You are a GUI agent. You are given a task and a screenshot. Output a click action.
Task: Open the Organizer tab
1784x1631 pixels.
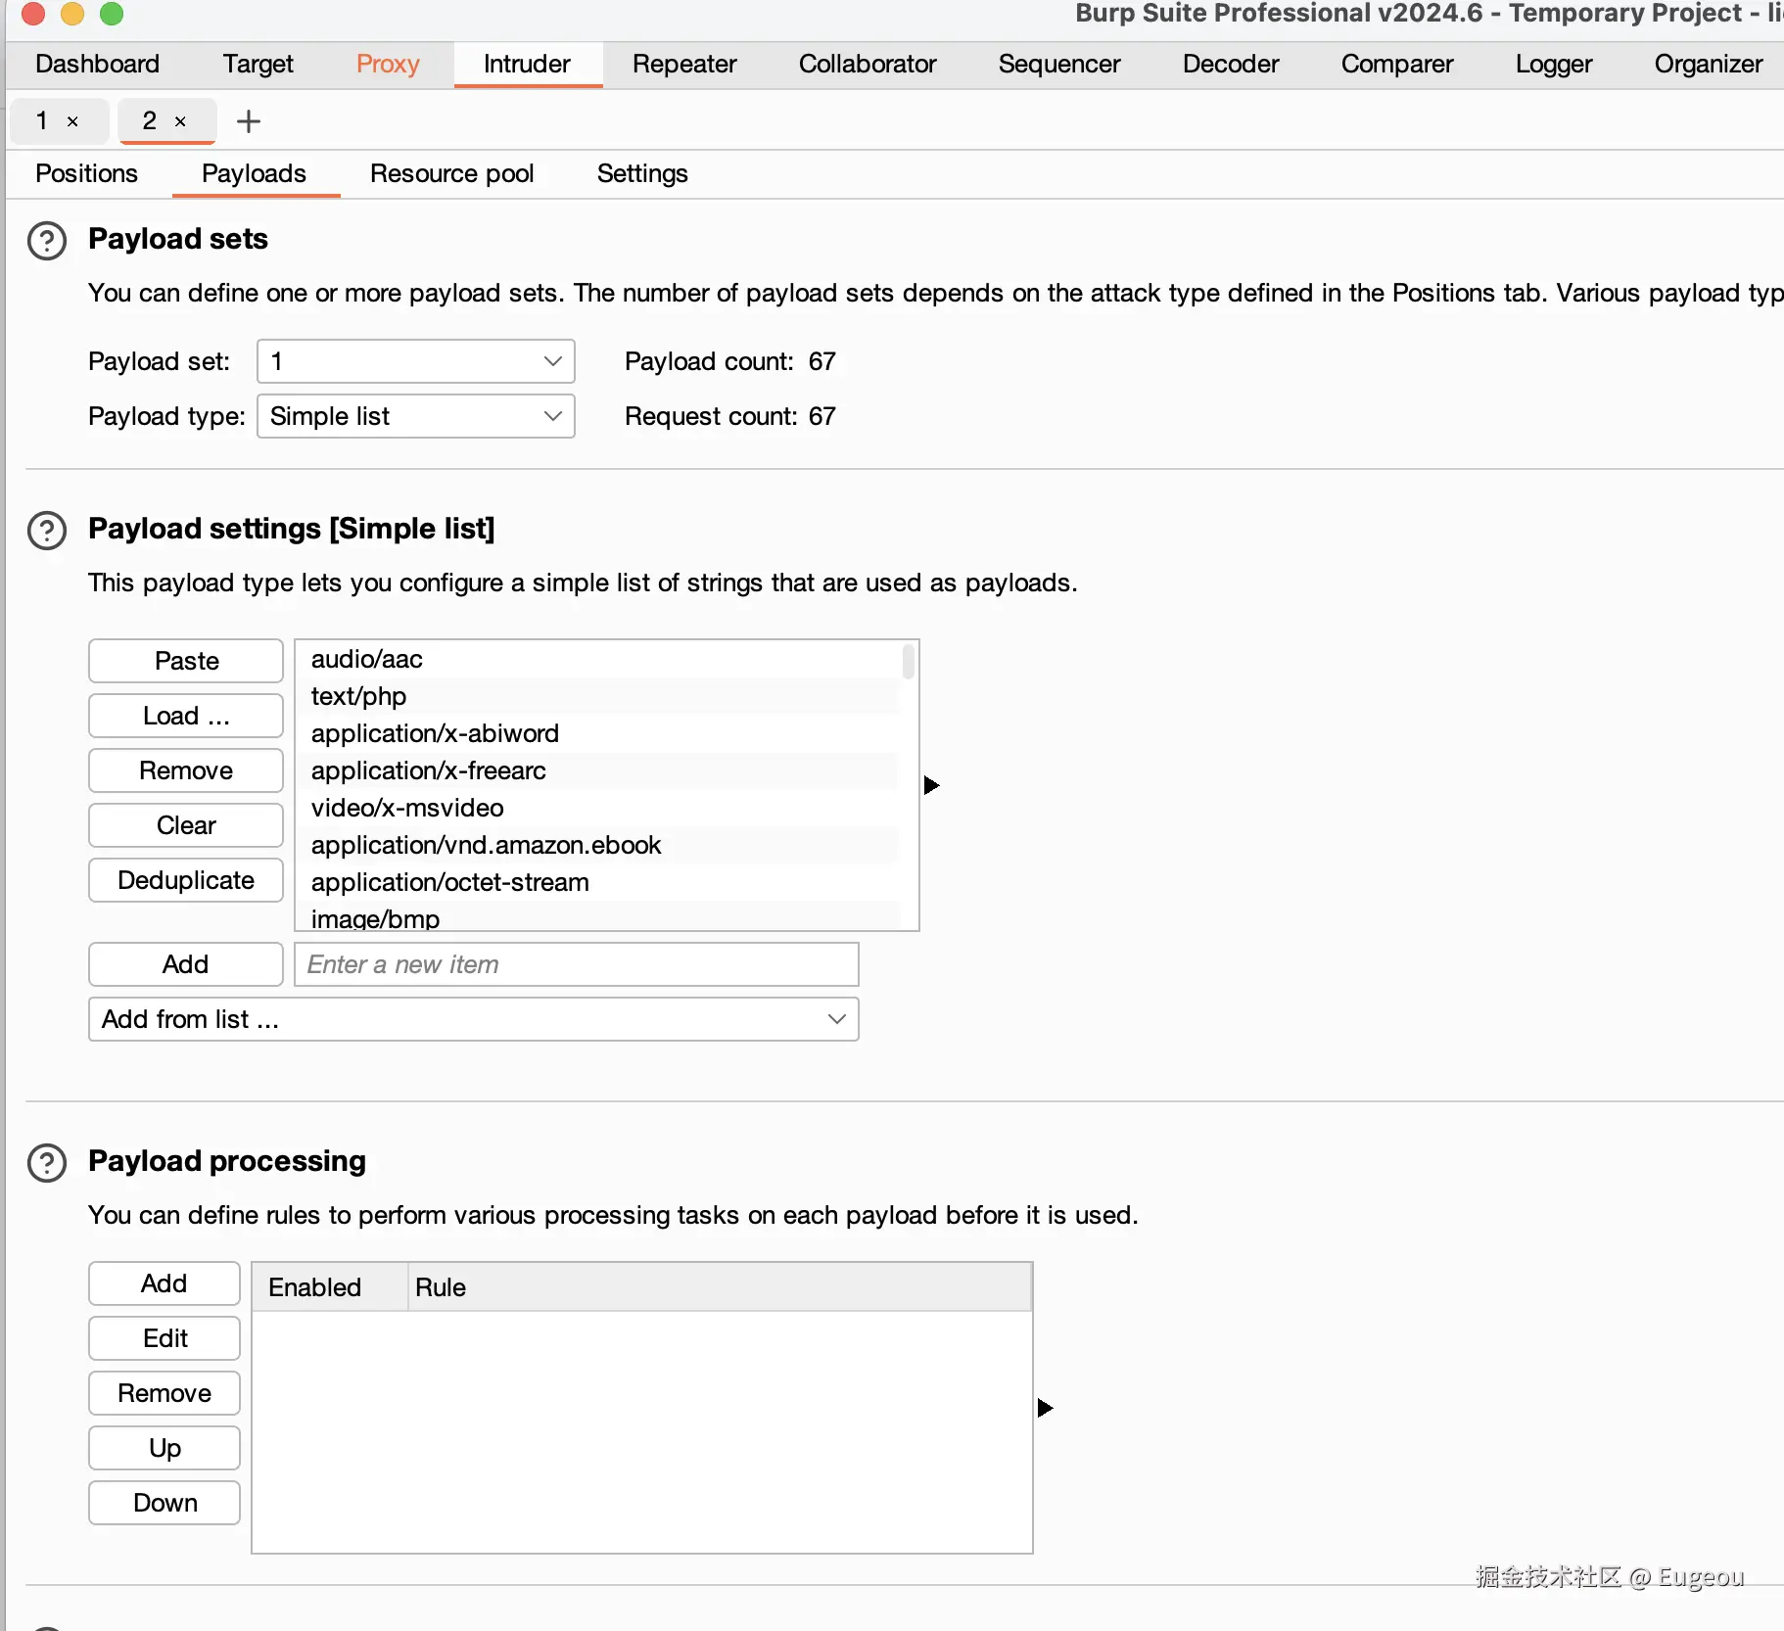coord(1709,64)
